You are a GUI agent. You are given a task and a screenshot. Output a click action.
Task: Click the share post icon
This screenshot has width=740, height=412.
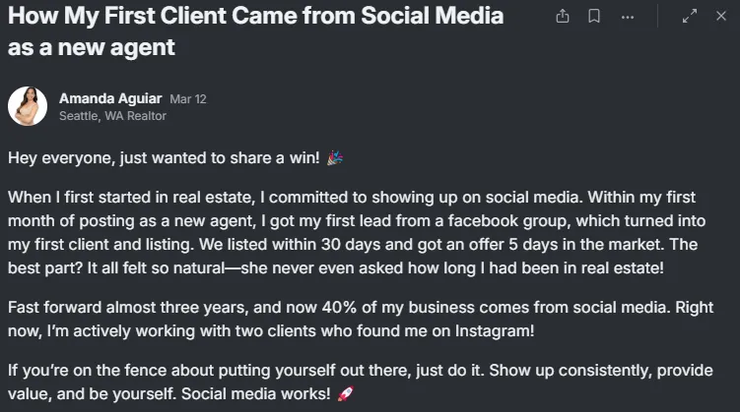point(562,17)
